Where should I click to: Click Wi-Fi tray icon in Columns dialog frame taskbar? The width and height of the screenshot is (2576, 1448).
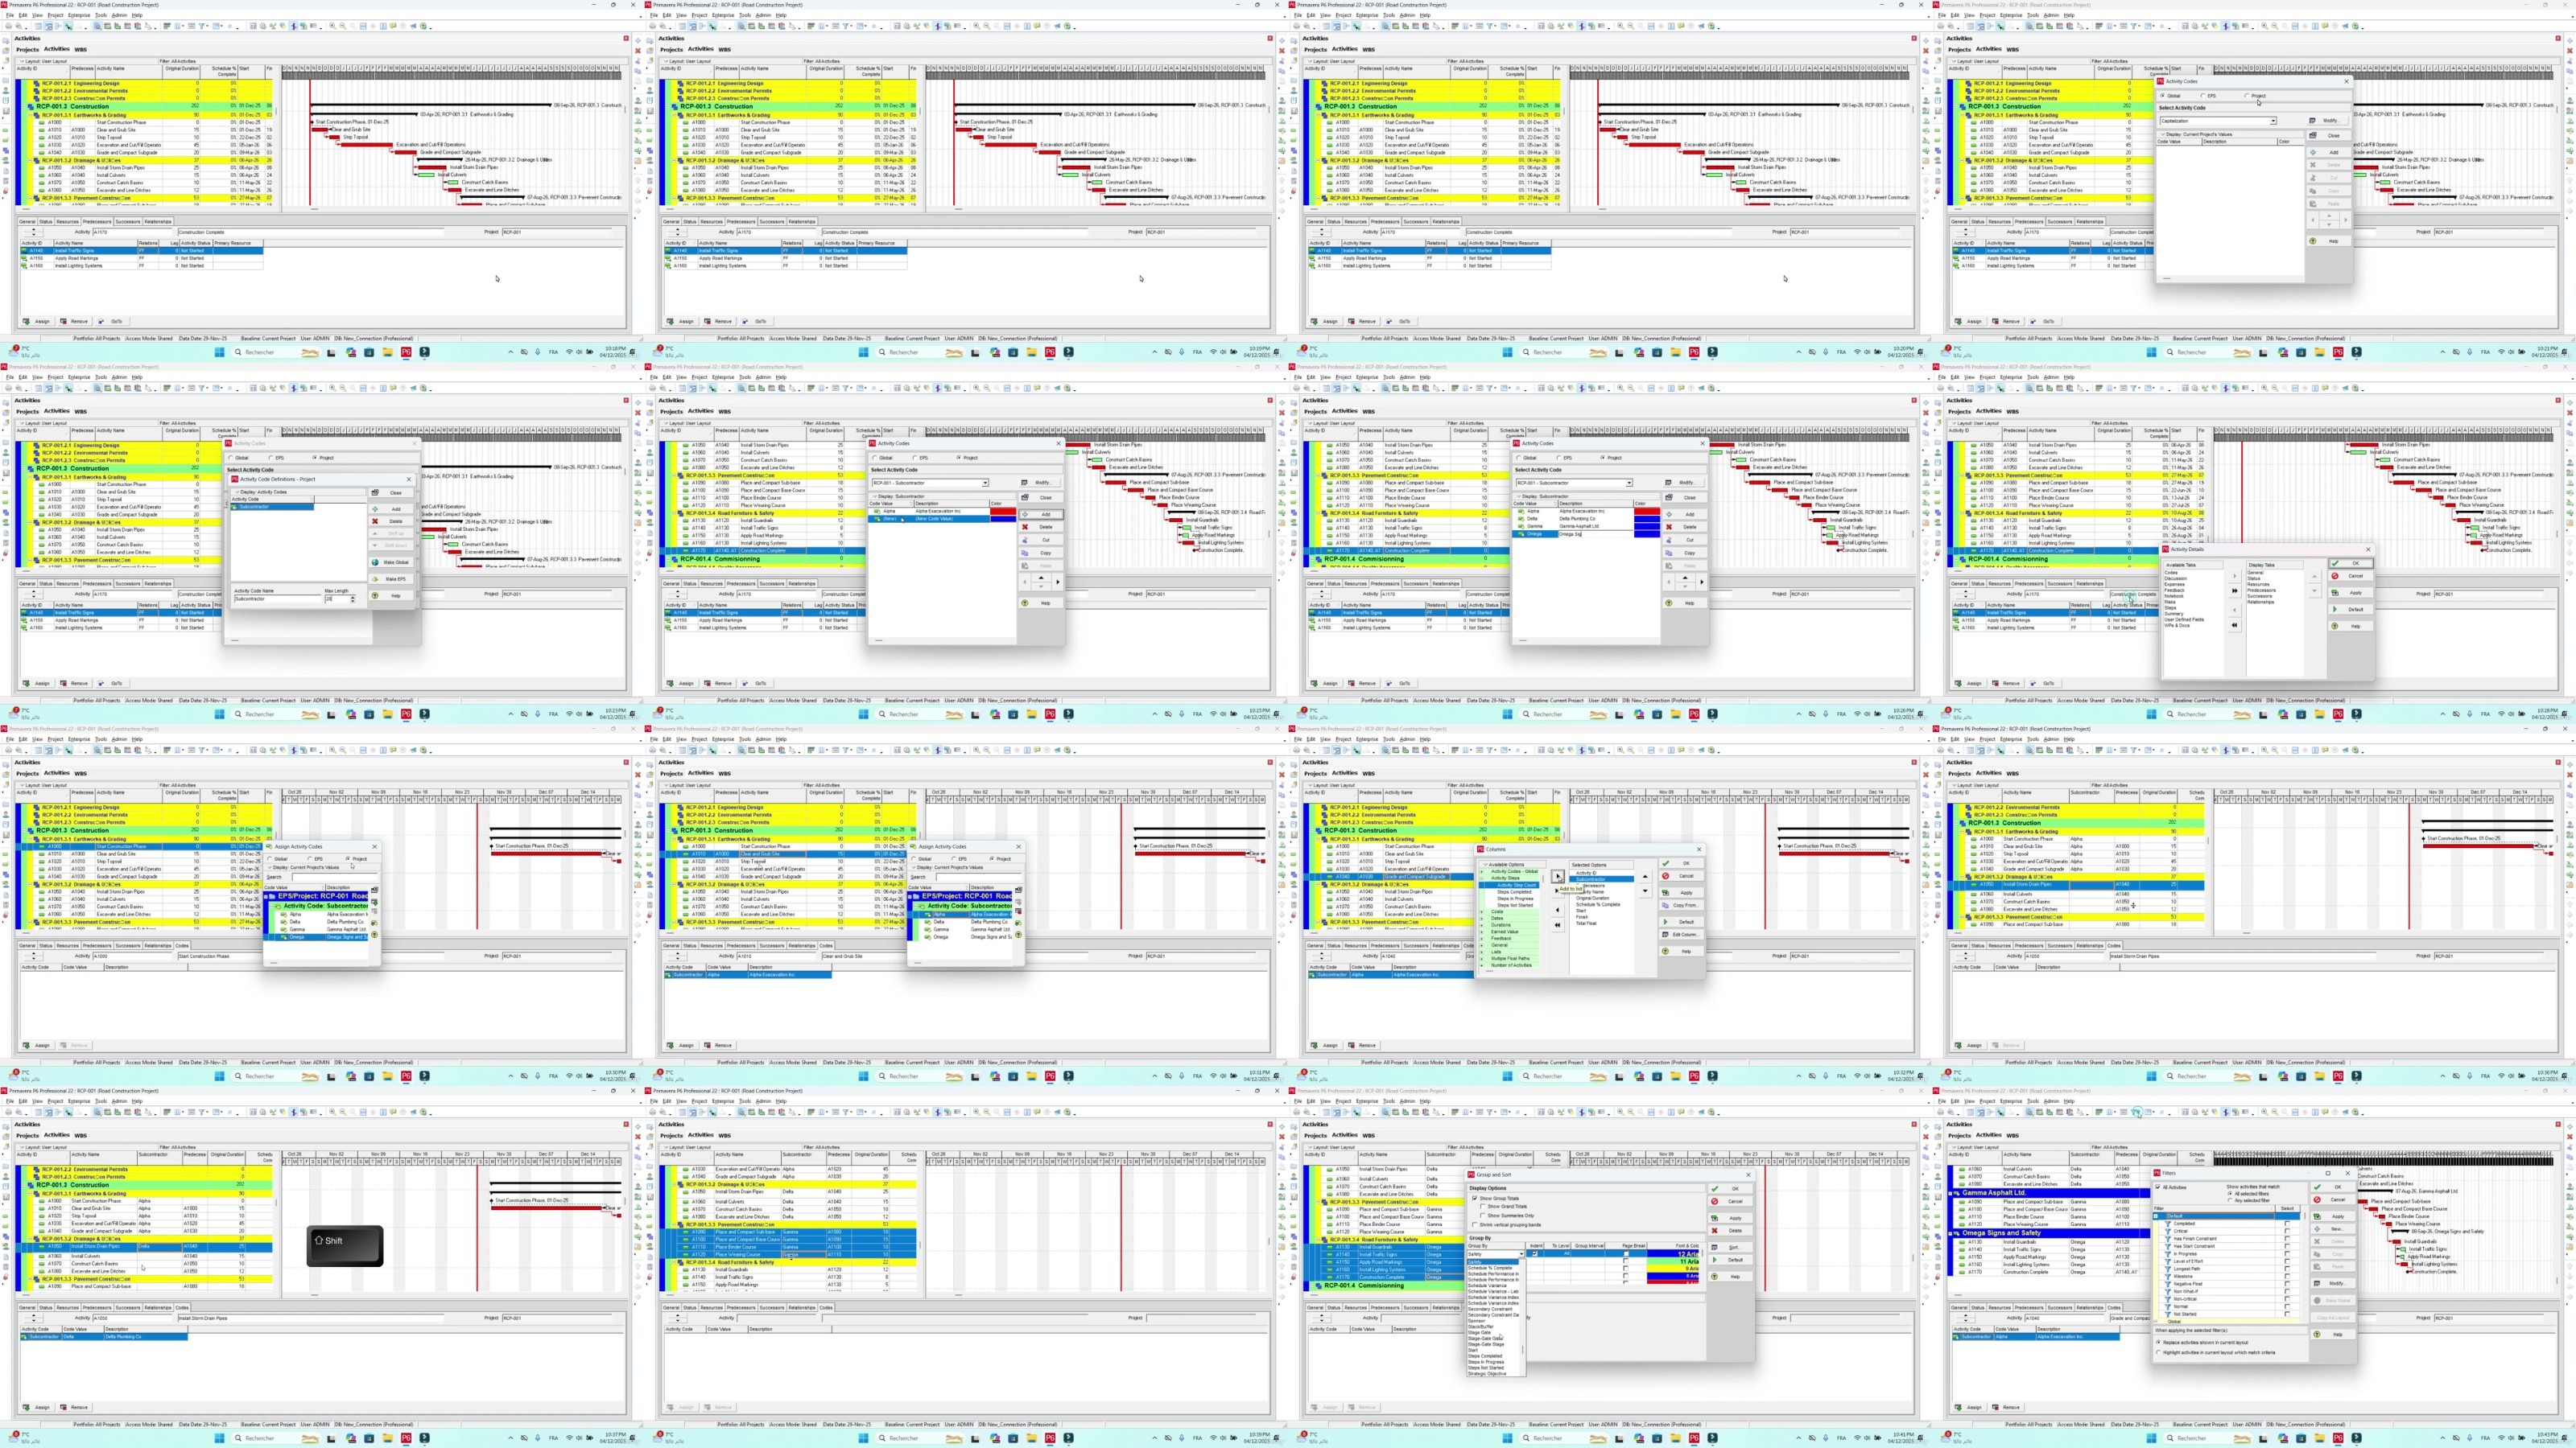click(1858, 1076)
